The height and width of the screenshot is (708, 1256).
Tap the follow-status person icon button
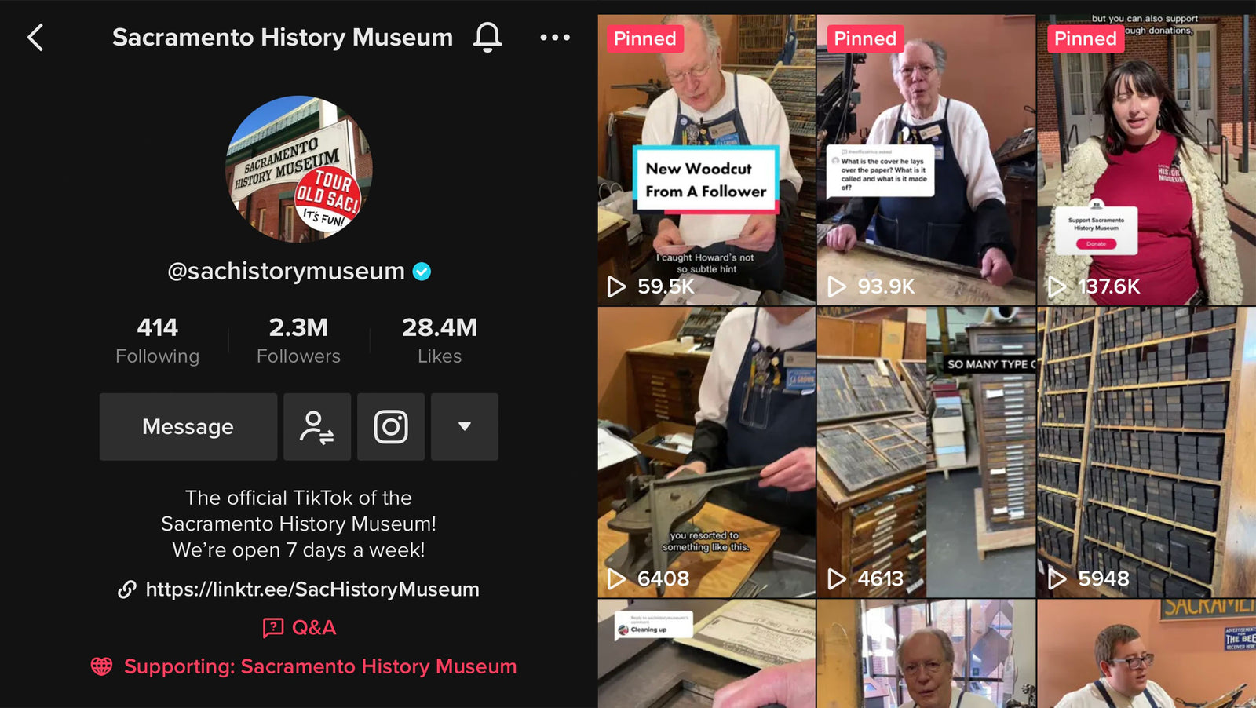tap(317, 427)
